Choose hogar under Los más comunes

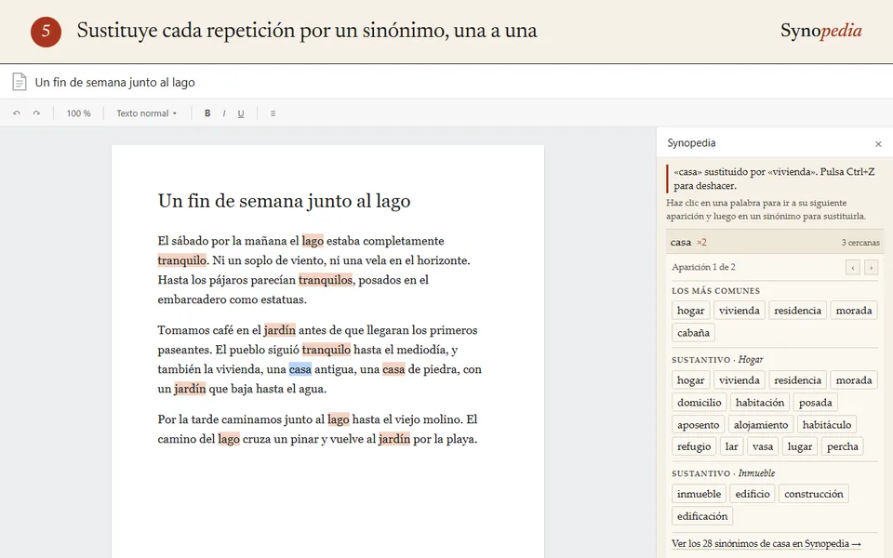pos(691,311)
